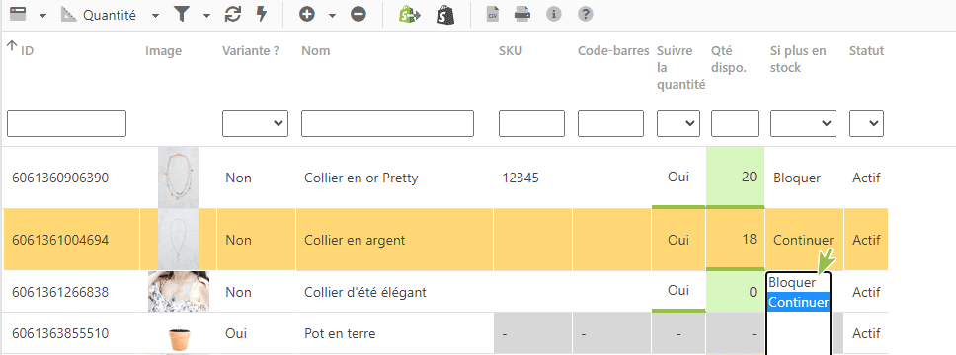Click the Collier d'été élégant product thumbnail
Viewport: 956px width, 355px height.
pos(179,292)
